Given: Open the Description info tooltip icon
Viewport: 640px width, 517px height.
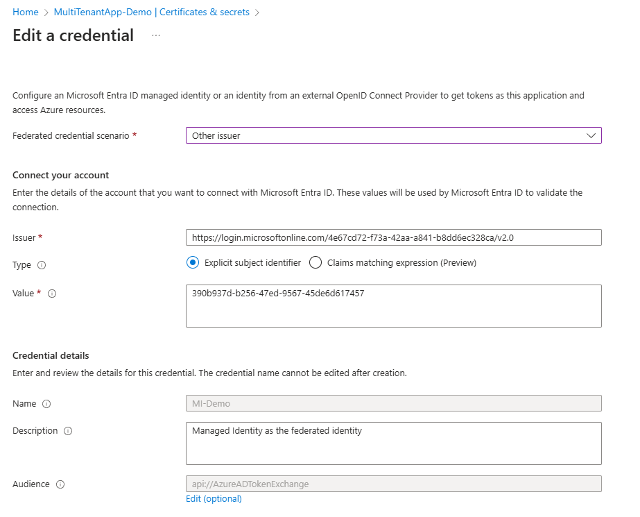Looking at the screenshot, I should [68, 431].
